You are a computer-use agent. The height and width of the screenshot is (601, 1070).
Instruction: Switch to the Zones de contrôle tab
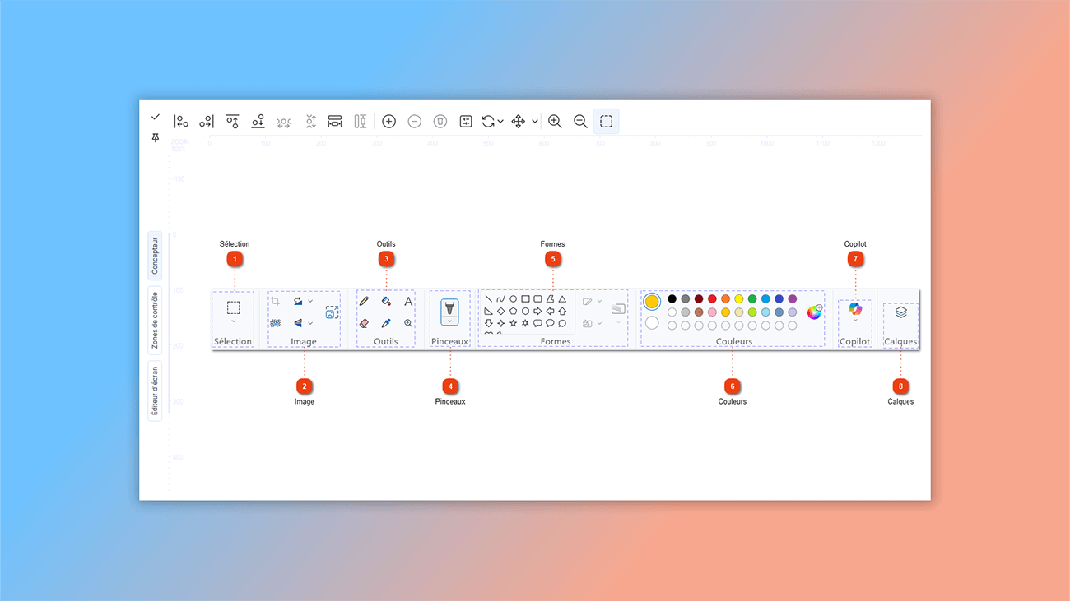[x=154, y=319]
